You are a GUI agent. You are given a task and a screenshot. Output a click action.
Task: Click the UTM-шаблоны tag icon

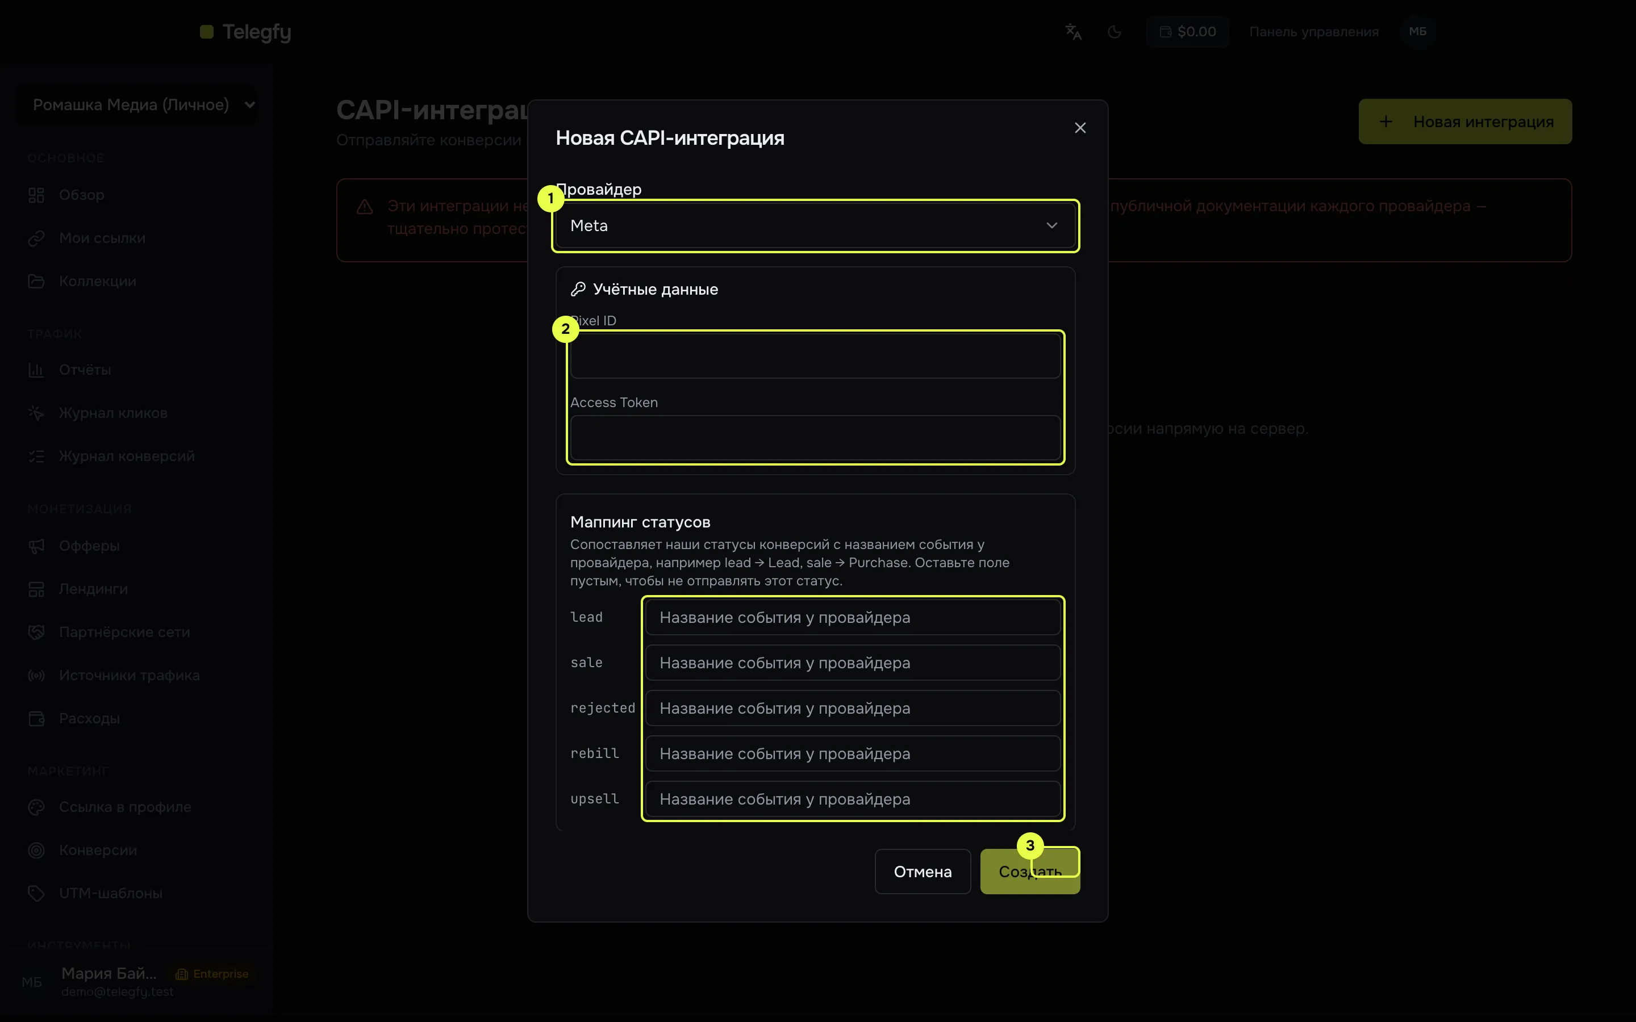pos(36,894)
